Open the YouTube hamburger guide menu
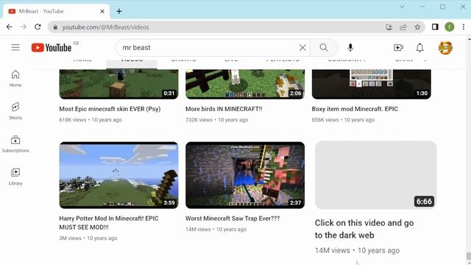This screenshot has height=265, width=471. 15,47
